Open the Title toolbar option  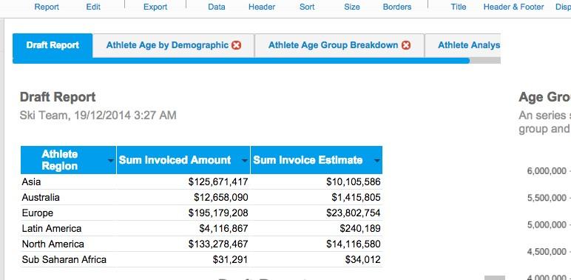click(x=459, y=7)
